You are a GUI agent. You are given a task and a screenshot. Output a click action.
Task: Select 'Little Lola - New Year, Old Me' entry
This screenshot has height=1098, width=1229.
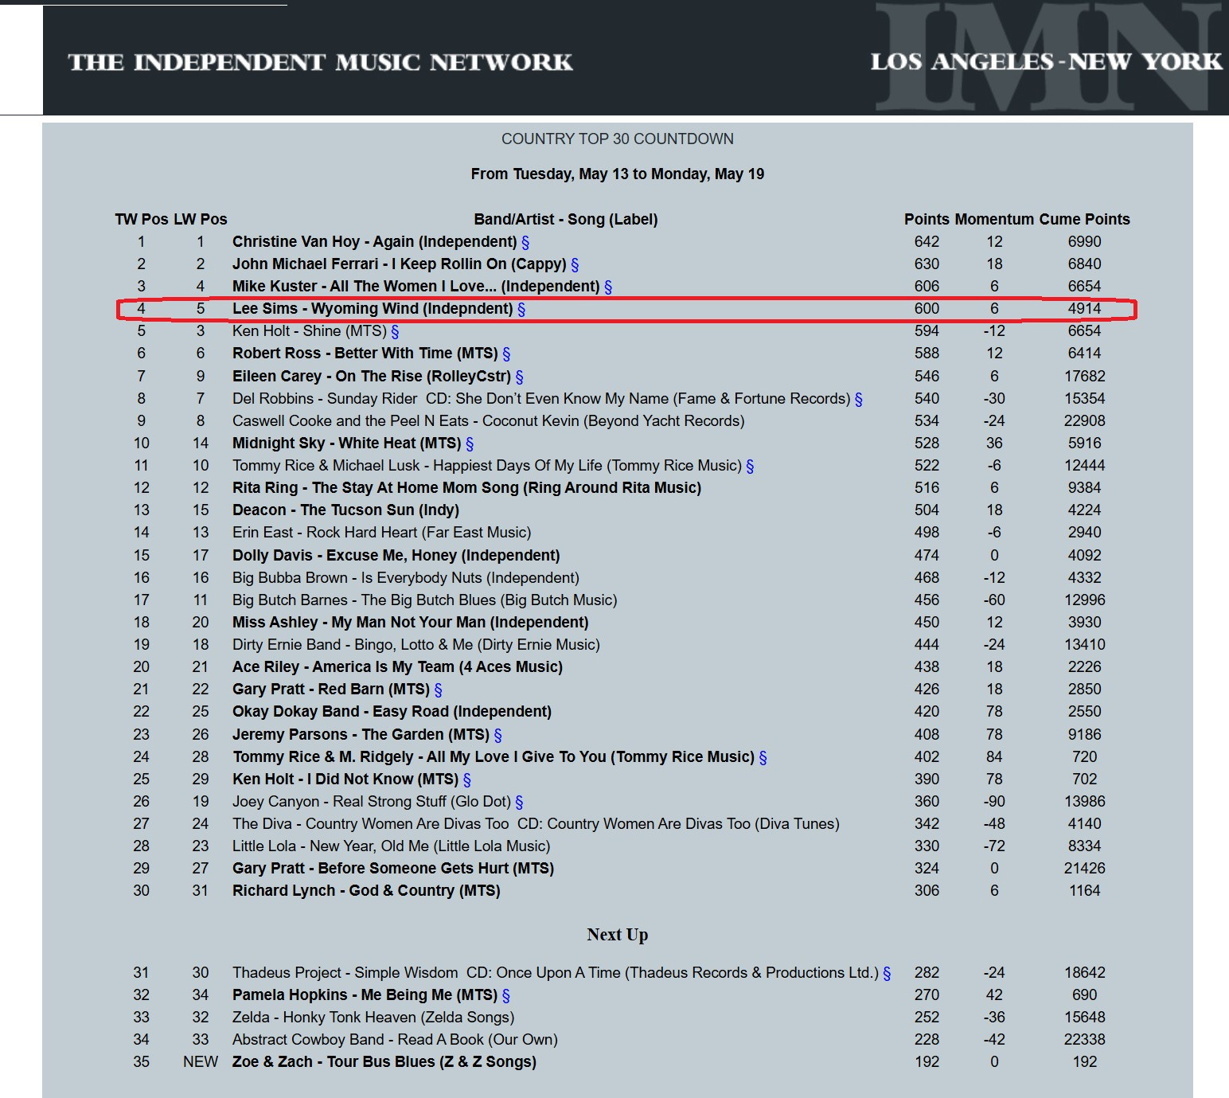(392, 846)
